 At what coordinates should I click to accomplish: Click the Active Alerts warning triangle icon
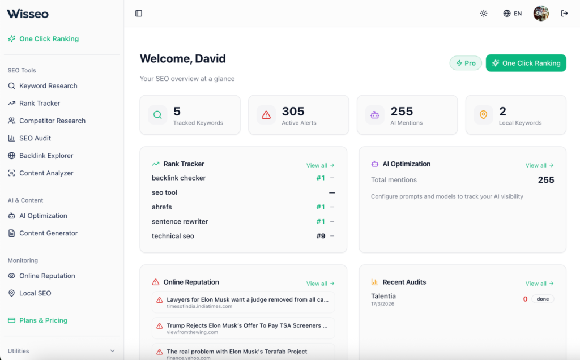coord(266,115)
